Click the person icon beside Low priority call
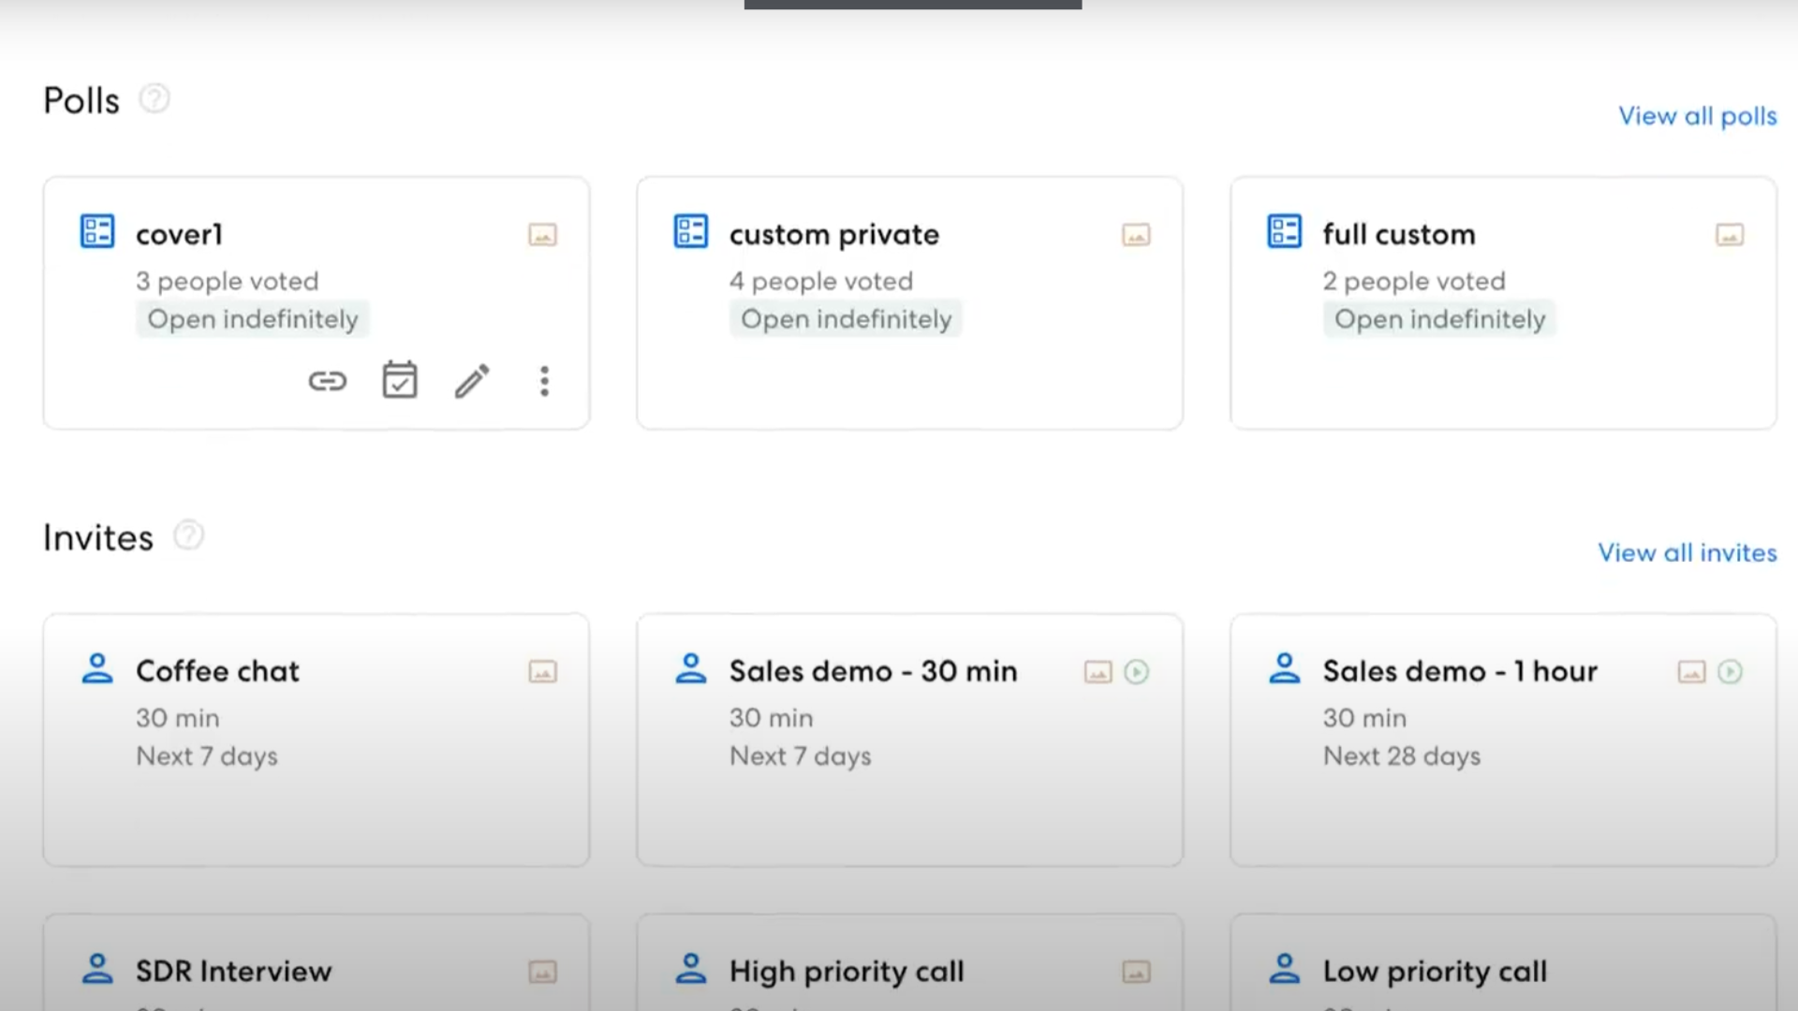 (1285, 969)
